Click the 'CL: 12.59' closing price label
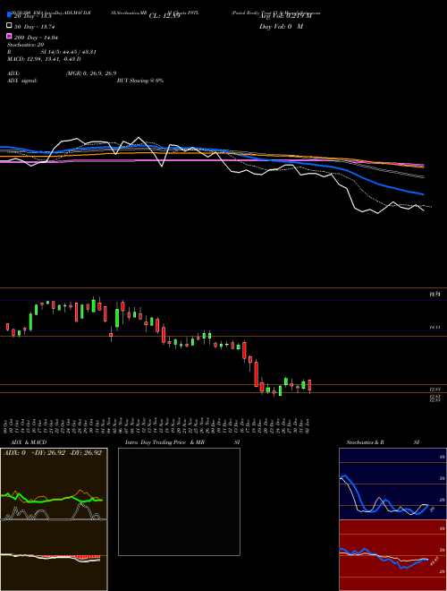Viewport: 447px width, 591px height. pyautogui.click(x=164, y=16)
